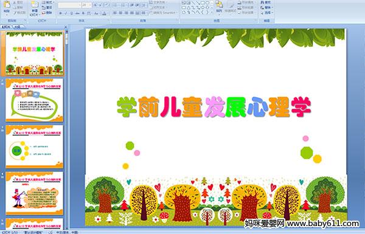
Task: Click the Format Painter brush icon
Action: (x=15, y=13)
